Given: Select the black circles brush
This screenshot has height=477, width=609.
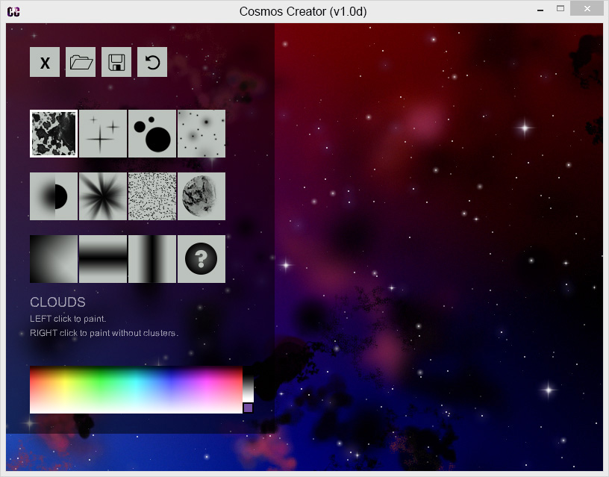Looking at the screenshot, I should tap(152, 134).
